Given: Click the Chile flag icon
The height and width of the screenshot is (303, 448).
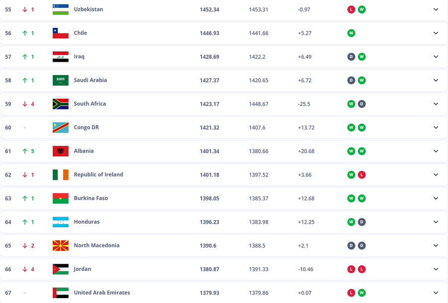Looking at the screenshot, I should click(x=60, y=33).
